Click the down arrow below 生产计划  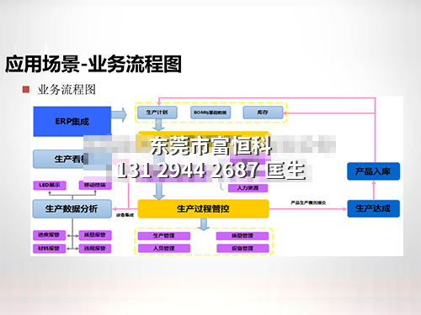coord(158,124)
